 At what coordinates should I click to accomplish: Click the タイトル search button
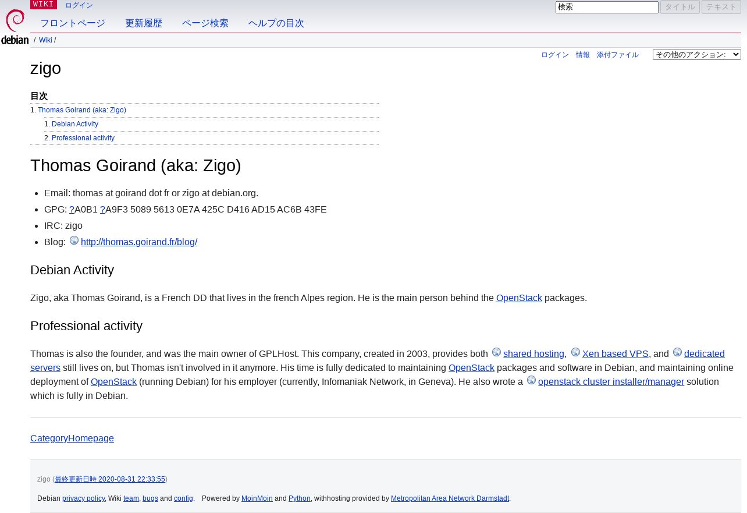point(680,7)
